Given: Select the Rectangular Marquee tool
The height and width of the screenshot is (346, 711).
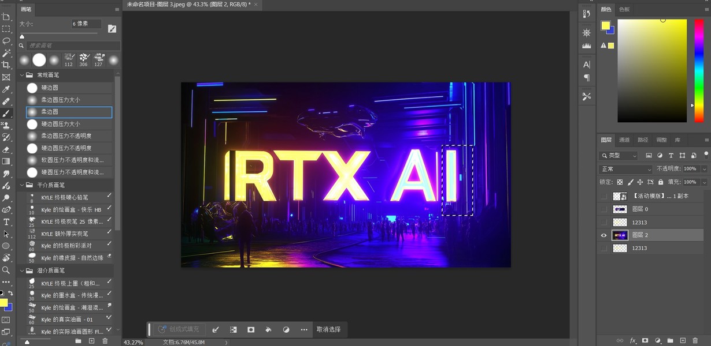Looking at the screenshot, I should (6, 29).
